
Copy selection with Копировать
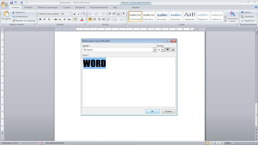(20, 17)
